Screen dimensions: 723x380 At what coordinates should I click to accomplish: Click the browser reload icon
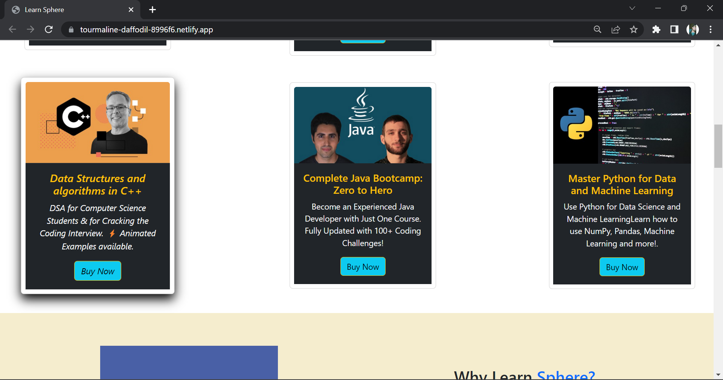coord(49,29)
